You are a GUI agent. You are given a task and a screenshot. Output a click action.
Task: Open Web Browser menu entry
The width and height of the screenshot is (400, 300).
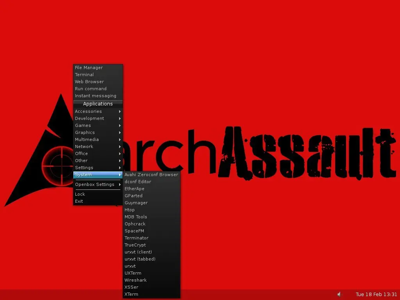click(98, 82)
